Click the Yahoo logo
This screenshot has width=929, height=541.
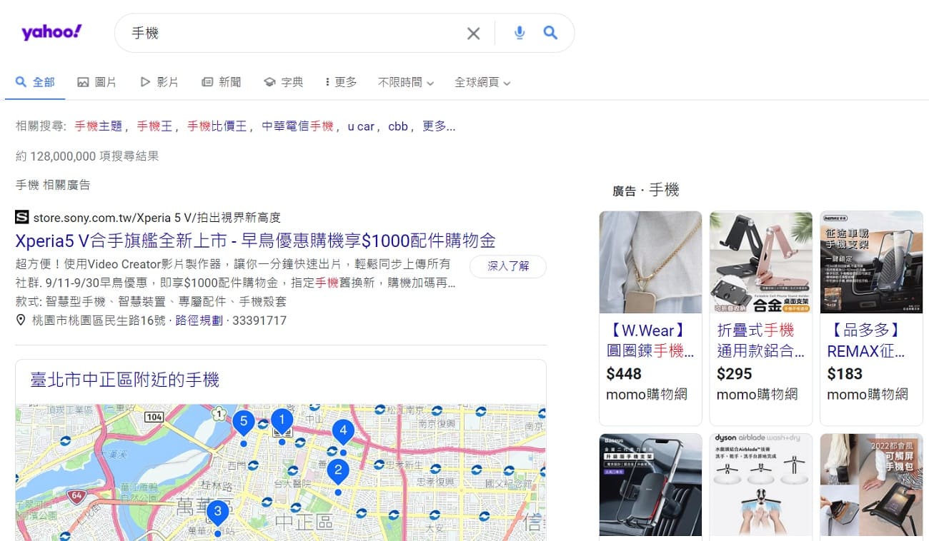[51, 32]
